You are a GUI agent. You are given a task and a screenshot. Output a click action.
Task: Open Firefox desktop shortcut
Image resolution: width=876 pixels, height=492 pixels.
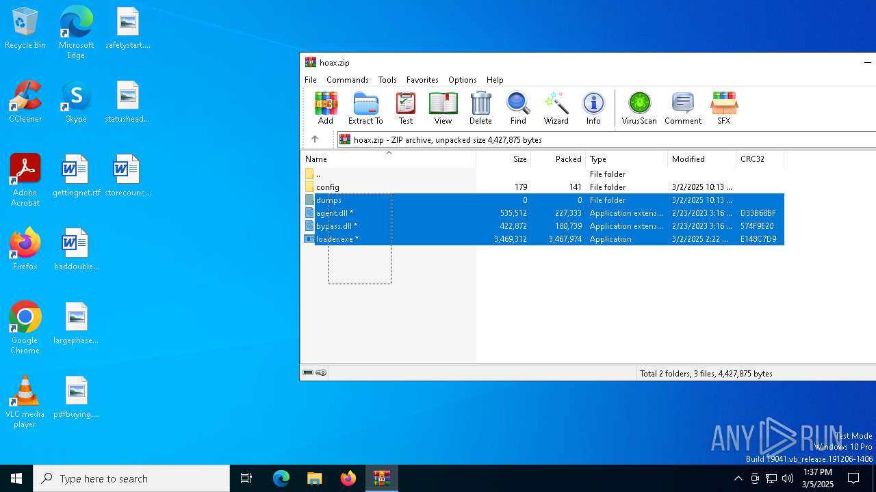25,249
